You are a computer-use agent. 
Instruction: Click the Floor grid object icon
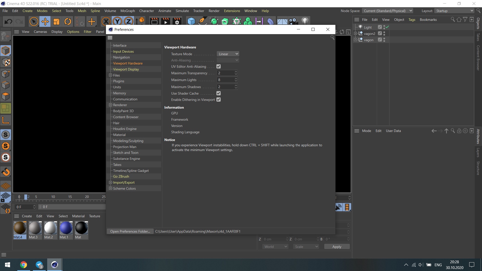coord(282,22)
